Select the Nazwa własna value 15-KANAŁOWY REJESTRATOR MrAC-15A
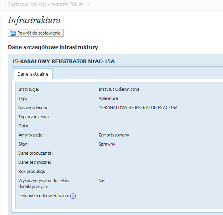Image resolution: width=223 pixels, height=215 pixels. tap(138, 107)
